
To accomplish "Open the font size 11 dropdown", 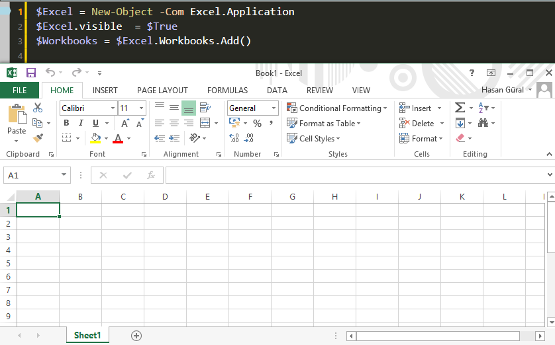I will tap(141, 108).
